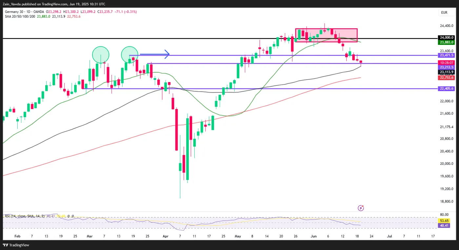This screenshot has height=250, width=459.
Task: Click the 21,175.4 price scale tick
Action: pyautogui.click(x=447, y=127)
